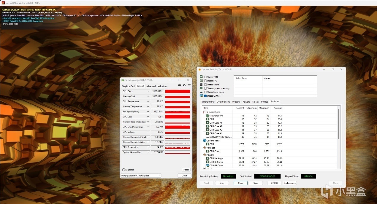Open the System Memory Used dropdown

(x=148, y=152)
